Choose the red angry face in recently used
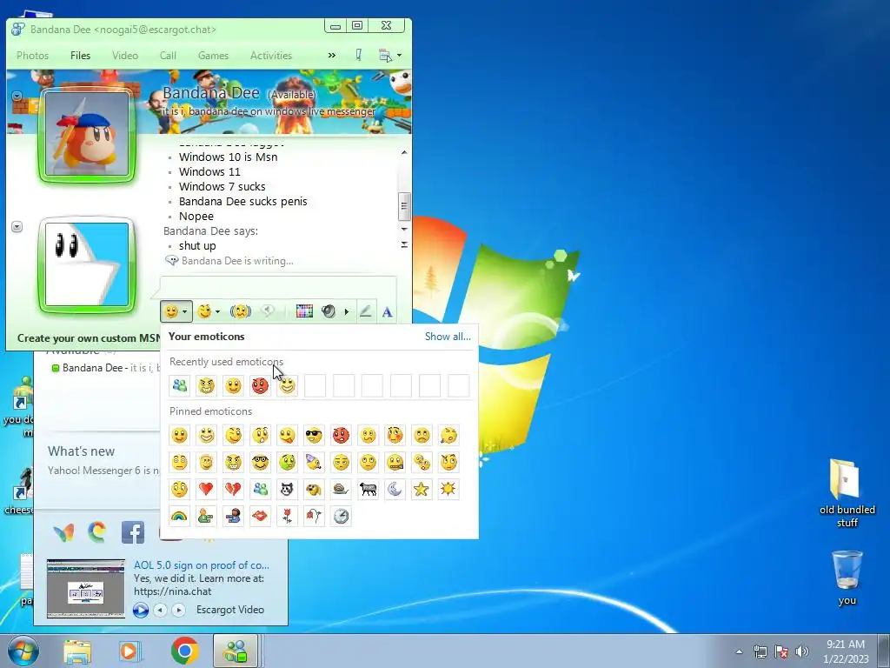 point(260,385)
